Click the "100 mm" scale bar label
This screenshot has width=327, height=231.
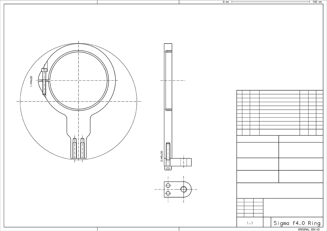coord(317,2)
